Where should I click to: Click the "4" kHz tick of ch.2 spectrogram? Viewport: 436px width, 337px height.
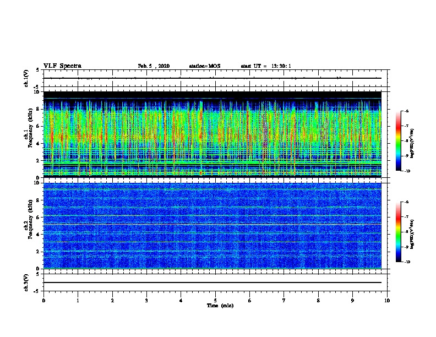(x=38, y=235)
